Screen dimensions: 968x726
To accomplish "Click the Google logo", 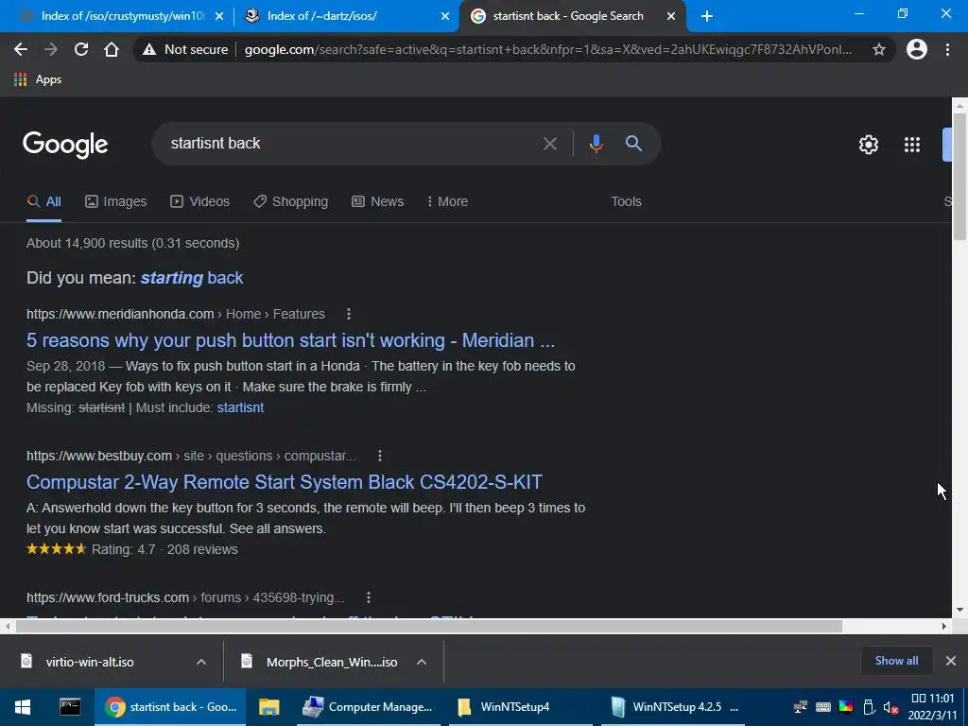I will coord(65,145).
